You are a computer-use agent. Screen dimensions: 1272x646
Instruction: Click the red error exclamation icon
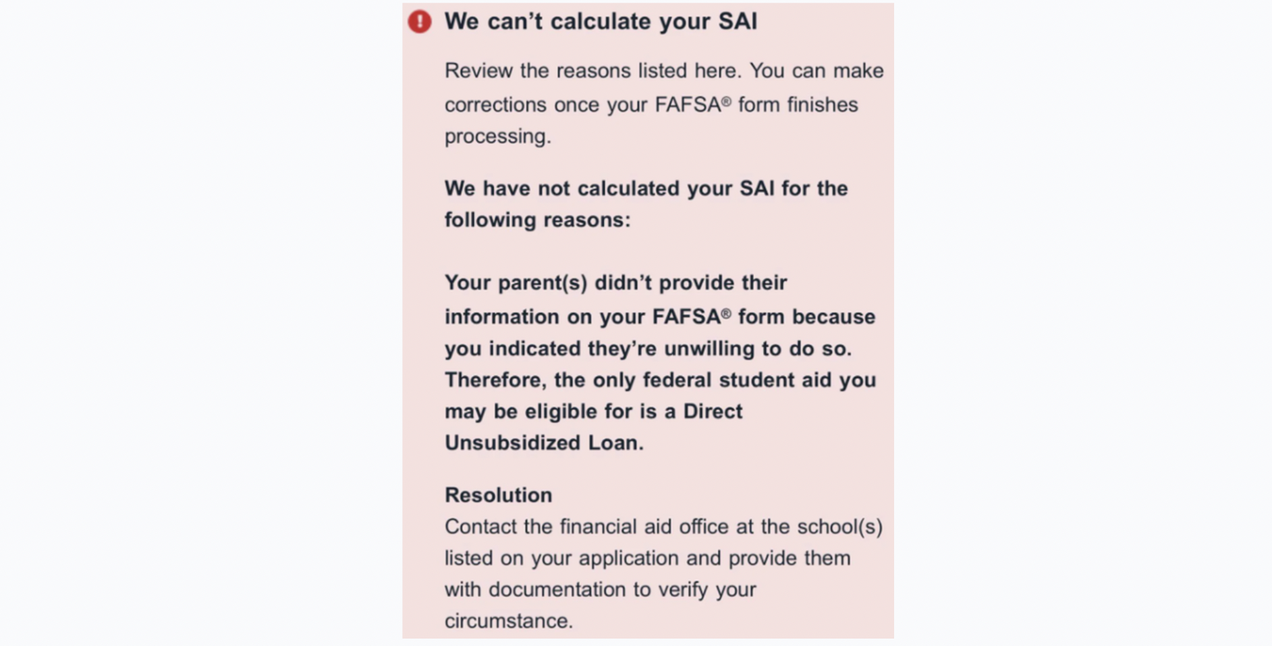[419, 22]
